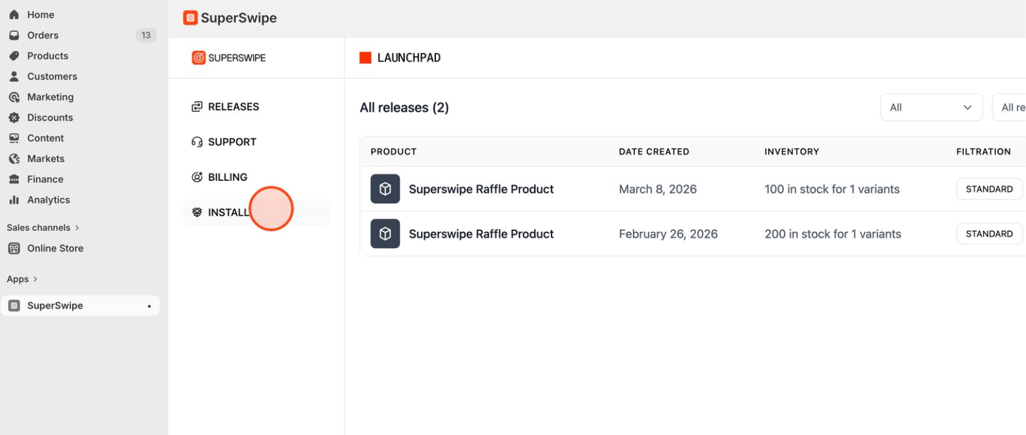Click the Install layers icon
1026x435 pixels.
click(x=197, y=213)
